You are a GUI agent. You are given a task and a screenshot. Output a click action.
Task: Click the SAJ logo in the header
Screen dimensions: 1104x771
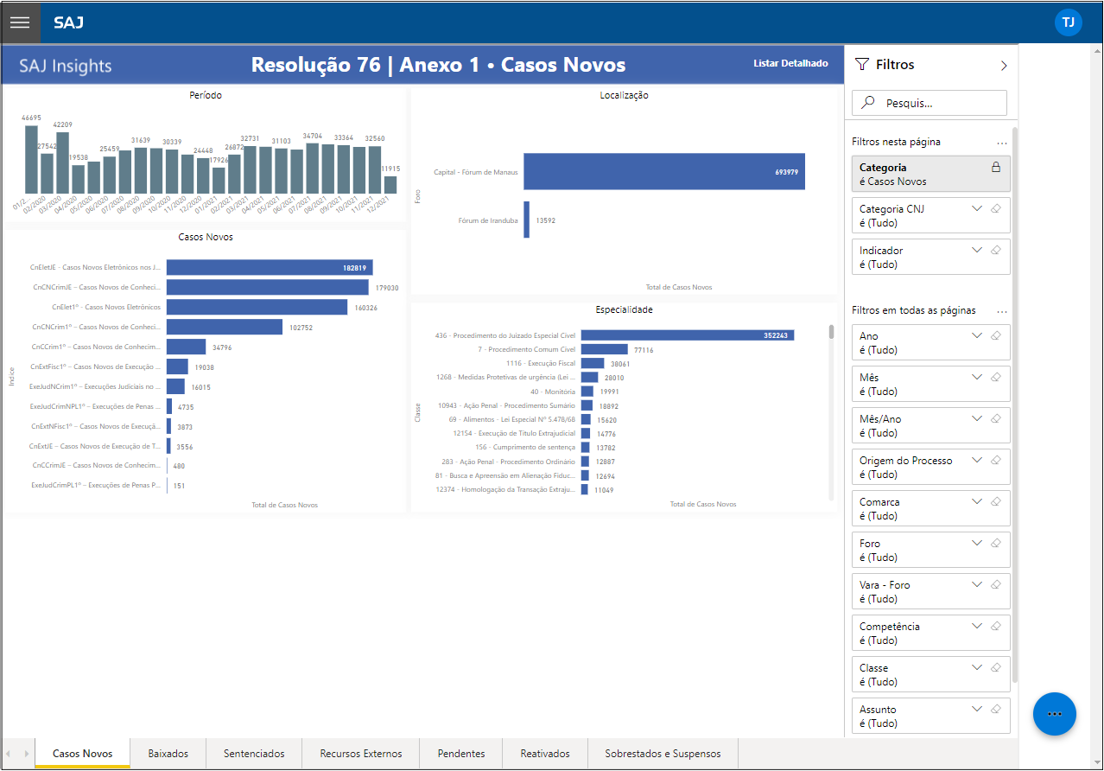coord(69,22)
